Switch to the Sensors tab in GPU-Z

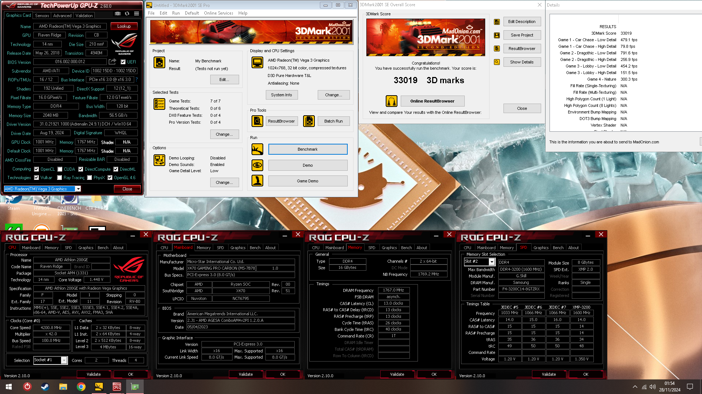click(42, 15)
